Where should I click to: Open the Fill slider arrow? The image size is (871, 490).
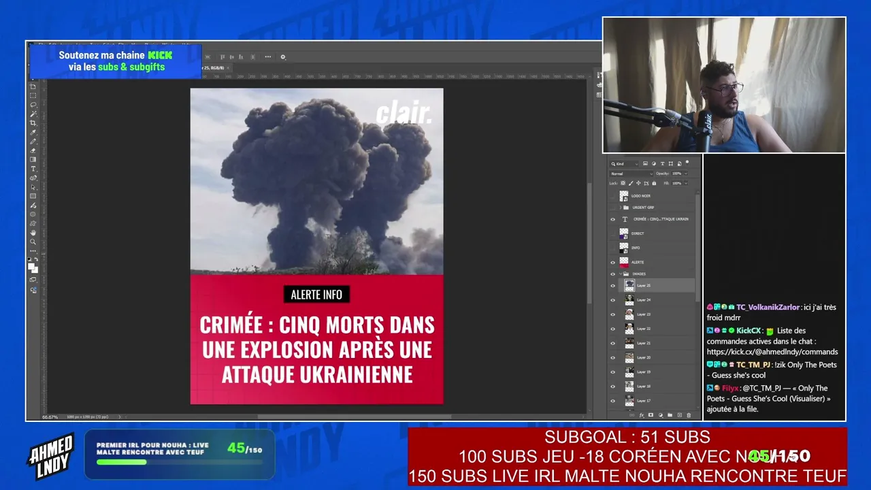pyautogui.click(x=685, y=183)
